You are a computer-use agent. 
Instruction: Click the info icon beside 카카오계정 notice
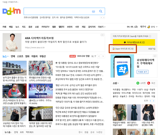point(150,36)
